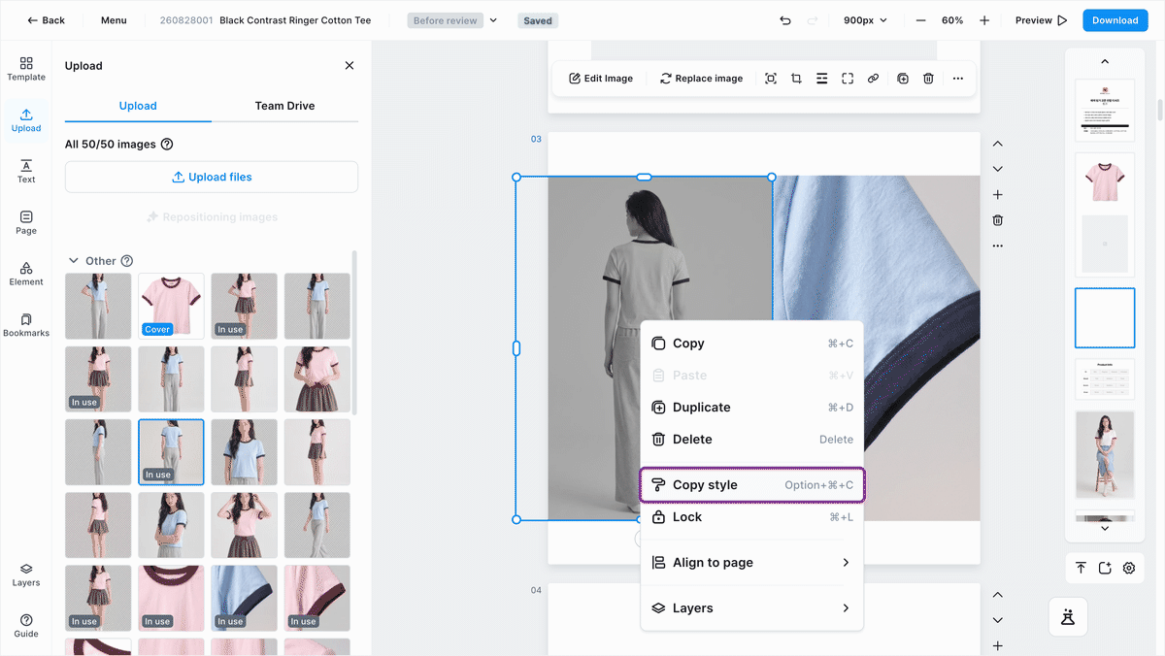Click the link icon in the image toolbar
Image resolution: width=1165 pixels, height=656 pixels.
click(x=873, y=79)
